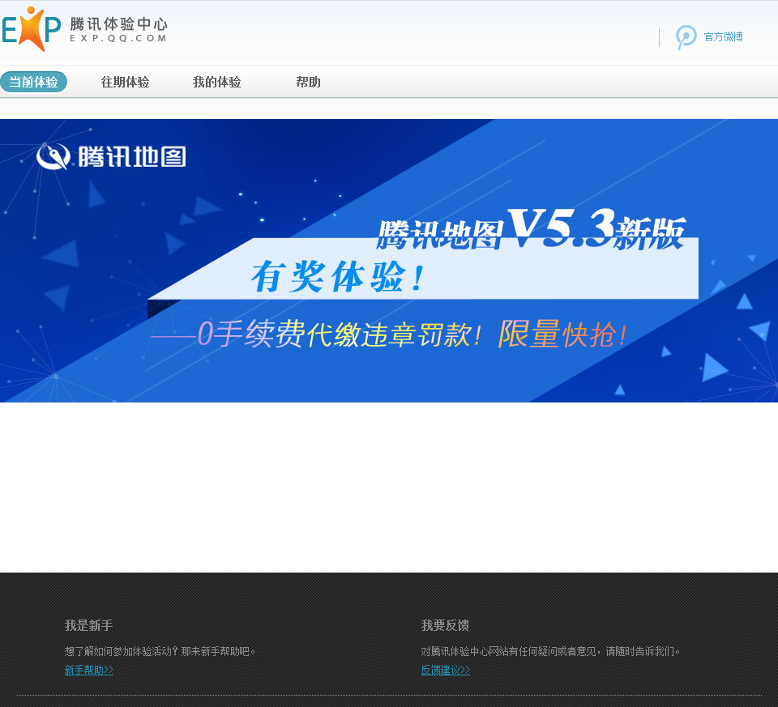Open the 反馈建议>> link
The image size is (778, 707).
tap(446, 670)
